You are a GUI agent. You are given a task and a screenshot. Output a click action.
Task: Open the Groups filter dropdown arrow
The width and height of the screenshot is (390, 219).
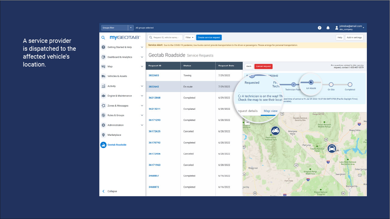(x=131, y=28)
